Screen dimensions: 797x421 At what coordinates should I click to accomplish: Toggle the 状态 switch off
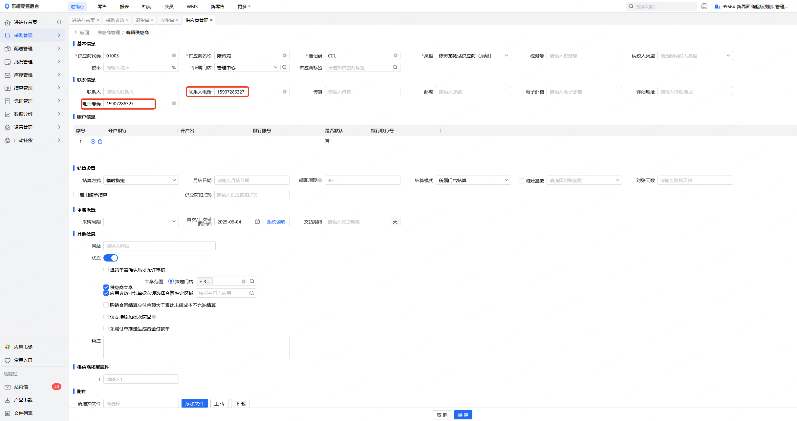(x=111, y=258)
